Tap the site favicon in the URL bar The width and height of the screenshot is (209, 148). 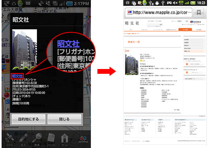pyautogui.click(x=130, y=12)
